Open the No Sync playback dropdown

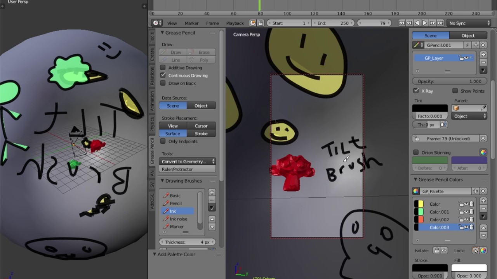point(469,23)
